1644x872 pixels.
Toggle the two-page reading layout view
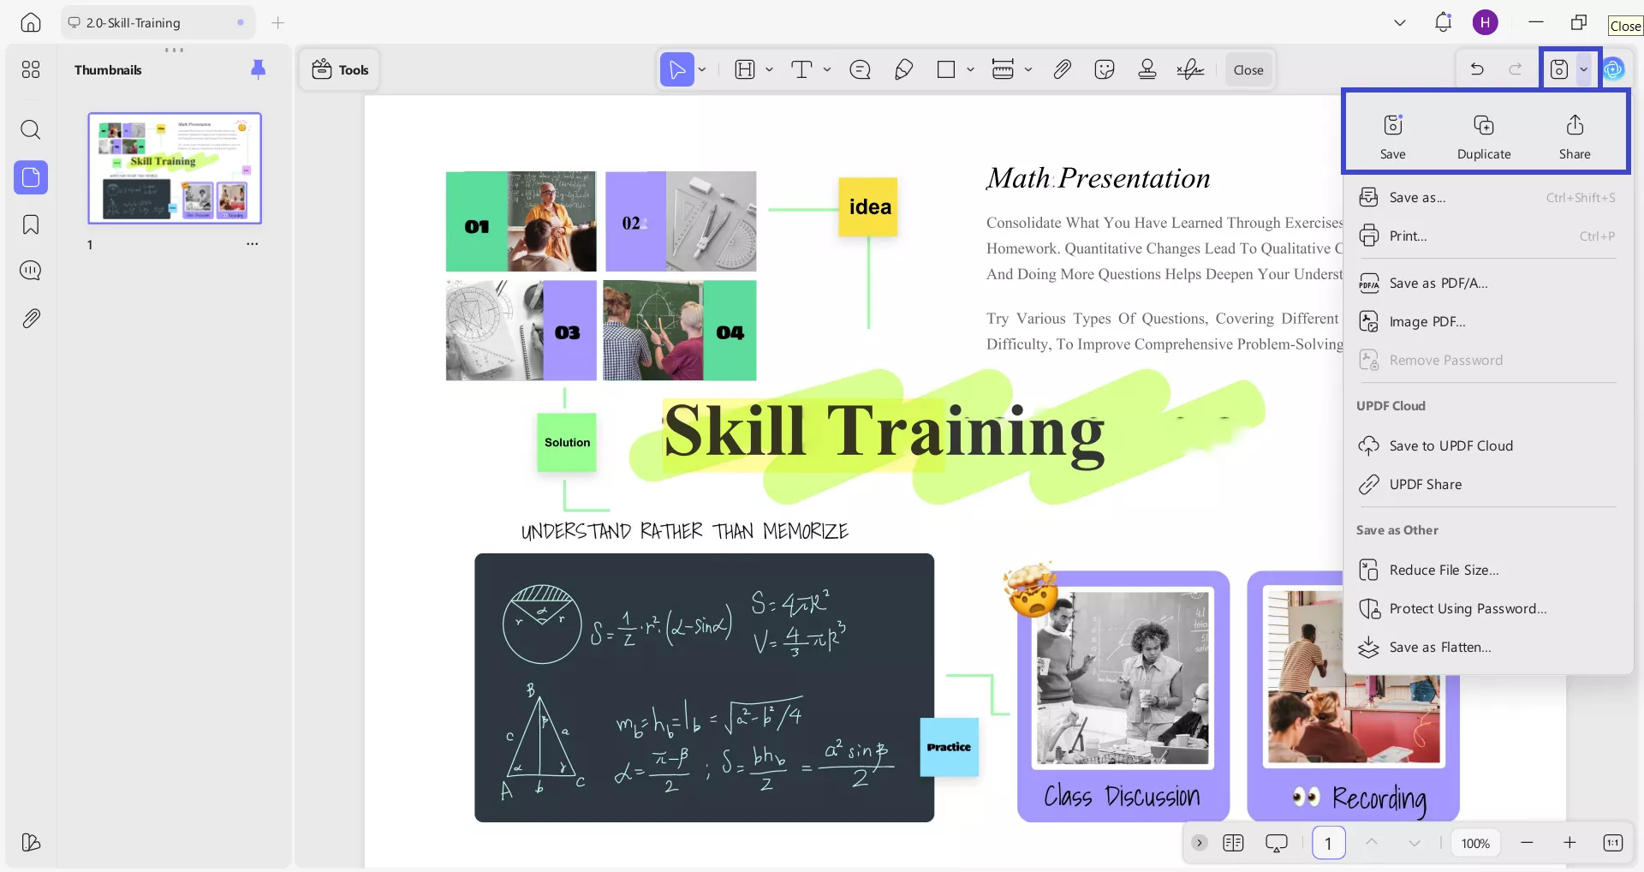(x=1233, y=844)
